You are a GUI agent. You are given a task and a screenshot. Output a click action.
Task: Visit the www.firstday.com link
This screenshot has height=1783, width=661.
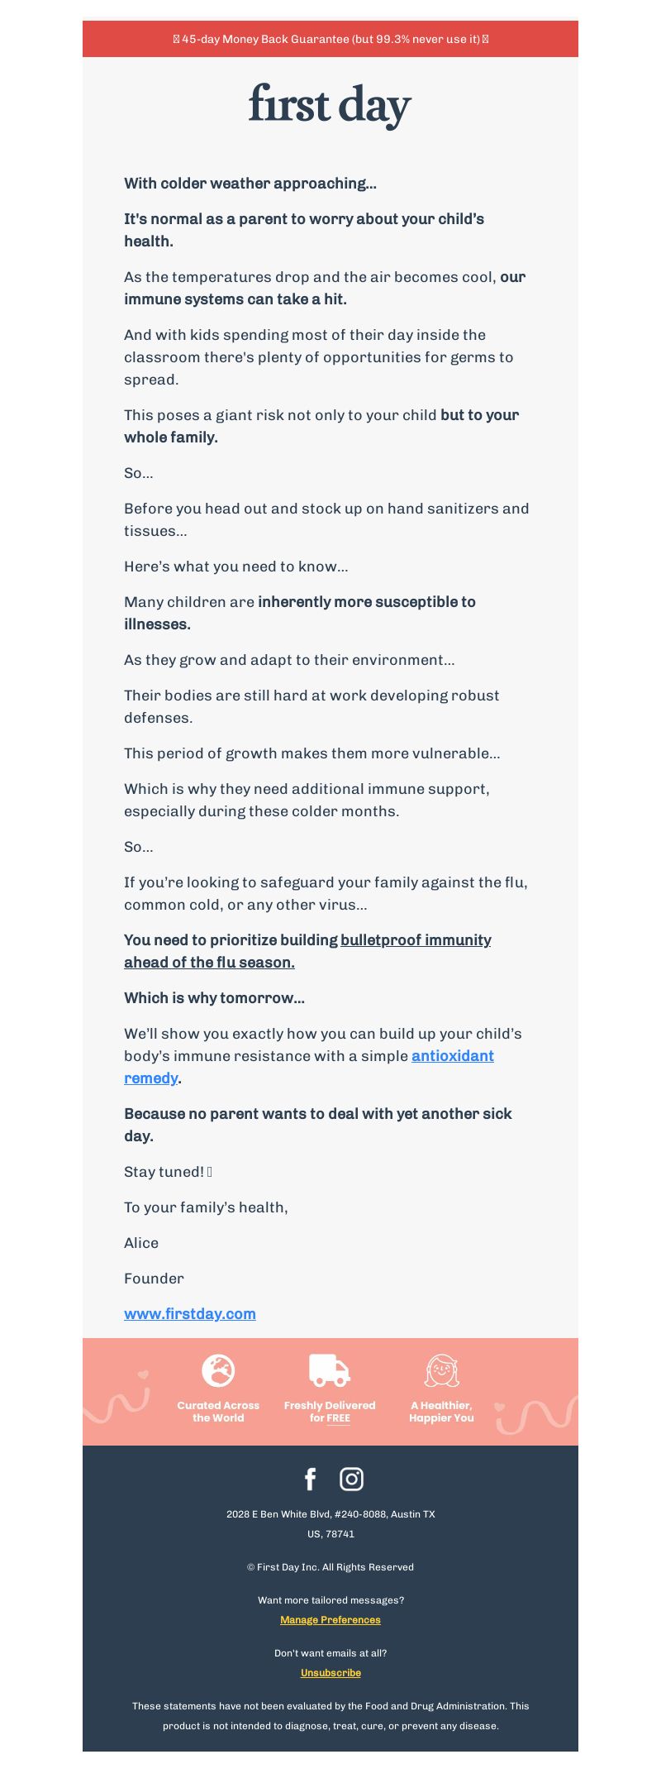pos(190,1313)
